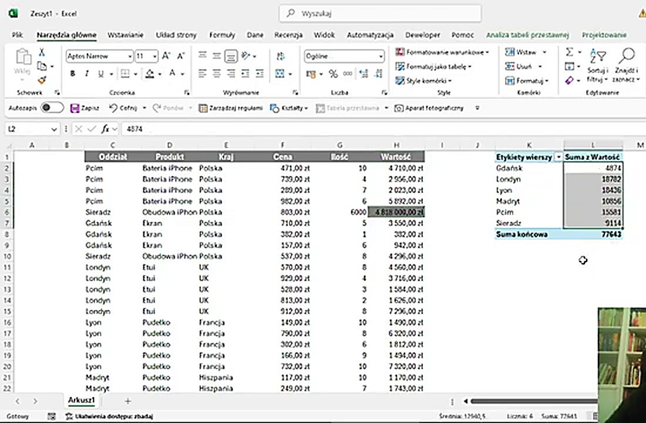Open the Analiza tabeli przestawnej tab
This screenshot has width=646, height=423.
527,35
